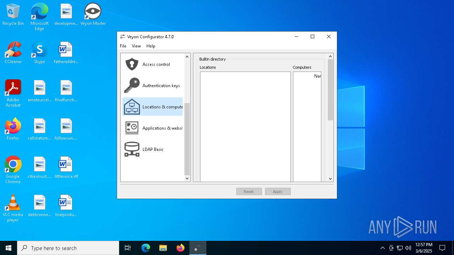Open the LDAP Basic section
The width and height of the screenshot is (454, 255).
153,149
